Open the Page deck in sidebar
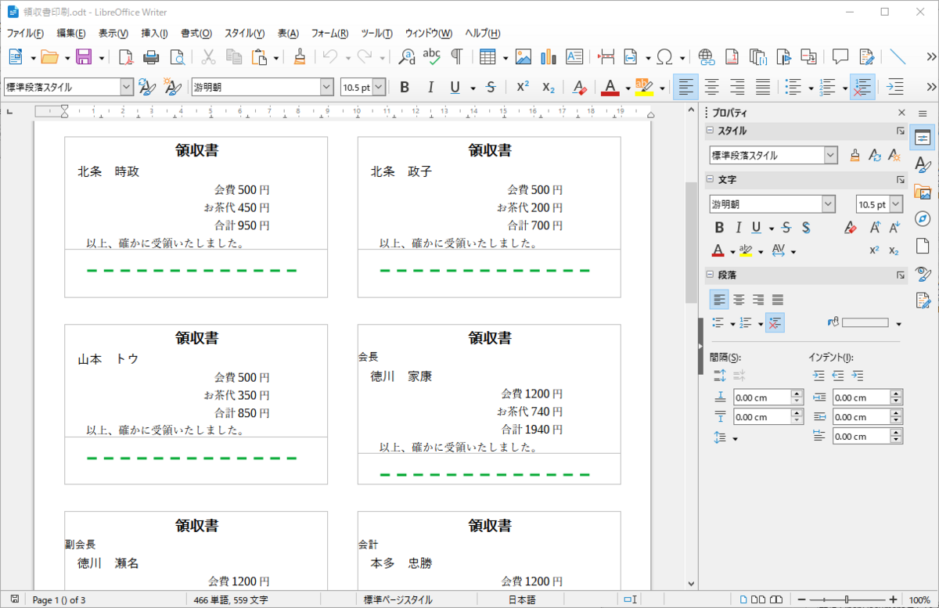Viewport: 939px width, 608px height. tap(923, 246)
